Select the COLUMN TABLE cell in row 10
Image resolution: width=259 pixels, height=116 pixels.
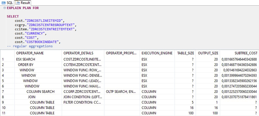42,108
